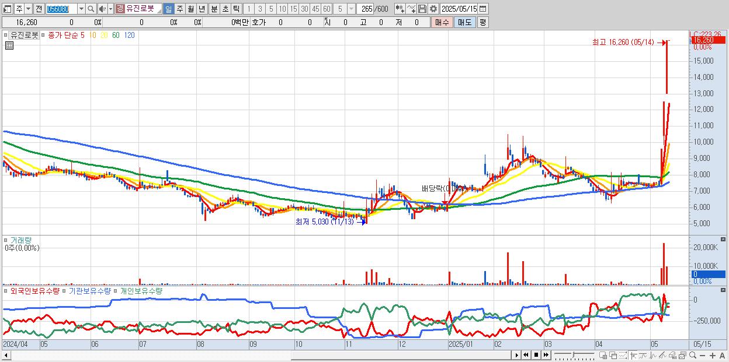Click the 평 button
The height and width of the screenshot is (362, 729).
tap(482, 22)
